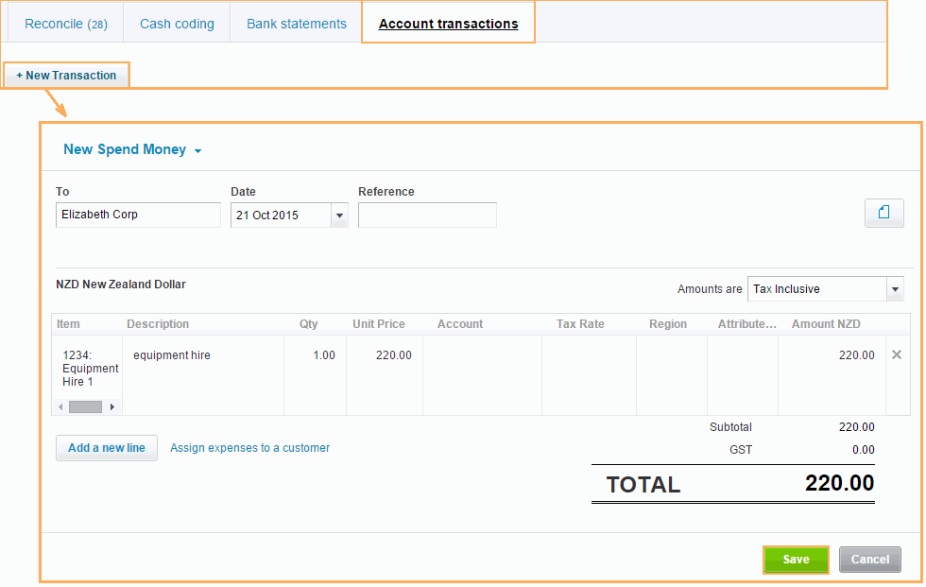
Task: Save the spend money transaction
Action: pos(796,560)
